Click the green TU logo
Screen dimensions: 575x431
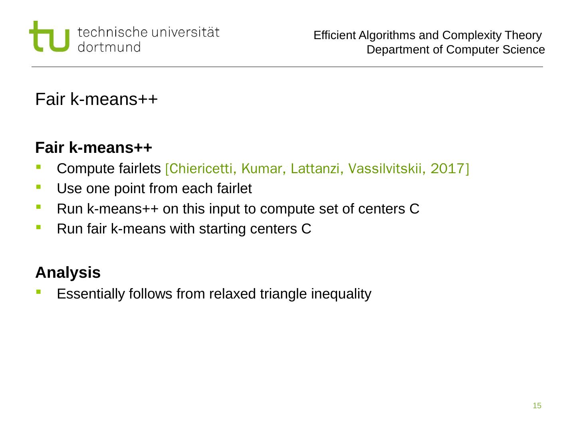tap(49, 37)
